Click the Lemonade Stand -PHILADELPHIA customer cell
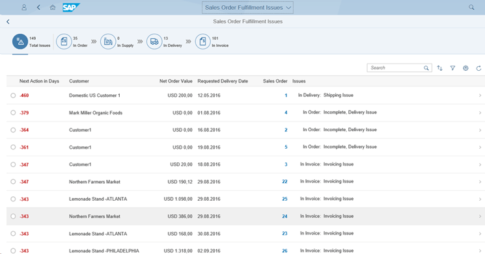 [x=104, y=251]
